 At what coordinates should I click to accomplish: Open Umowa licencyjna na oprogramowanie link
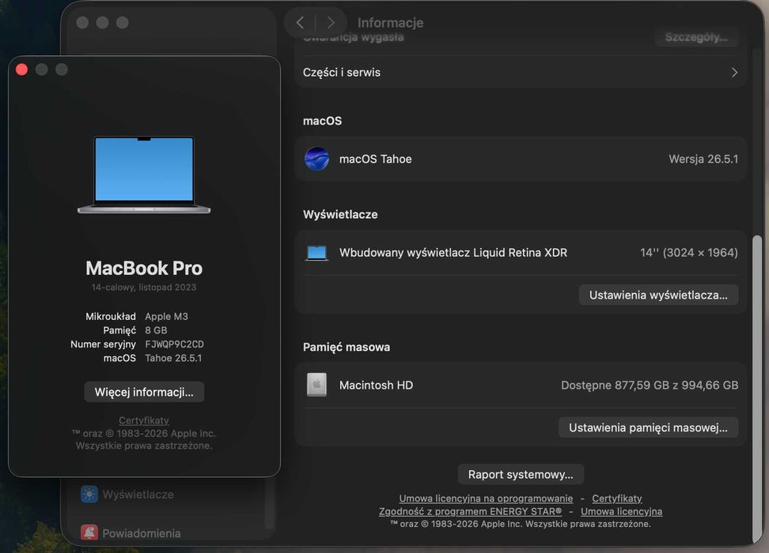pyautogui.click(x=486, y=498)
